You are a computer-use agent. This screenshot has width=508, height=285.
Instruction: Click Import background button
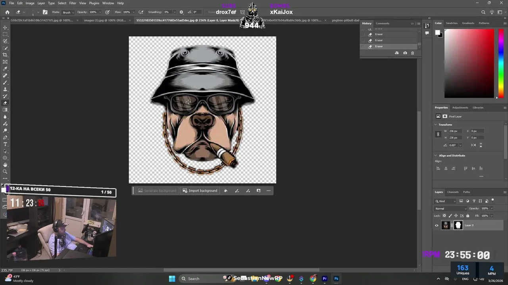click(200, 191)
